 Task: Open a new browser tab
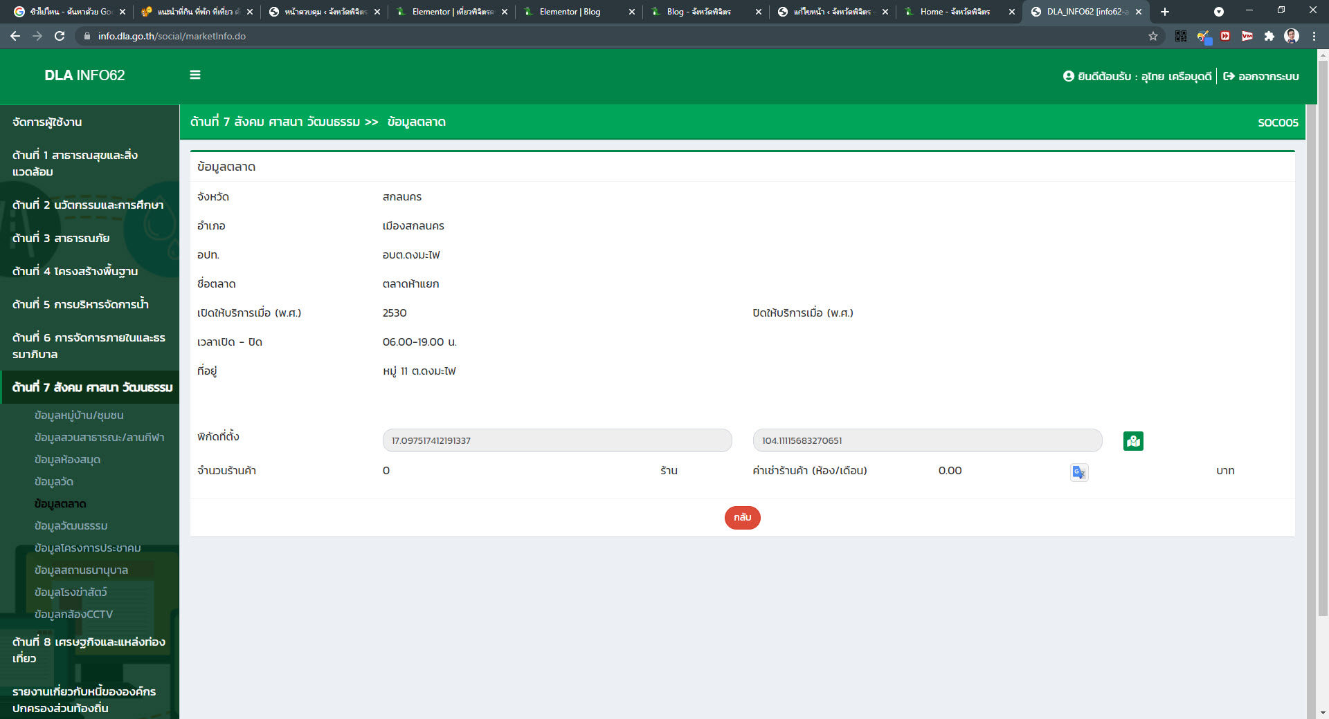[1165, 12]
